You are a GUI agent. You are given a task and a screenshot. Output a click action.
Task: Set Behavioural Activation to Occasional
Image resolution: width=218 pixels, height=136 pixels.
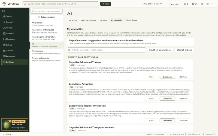click(x=167, y=99)
